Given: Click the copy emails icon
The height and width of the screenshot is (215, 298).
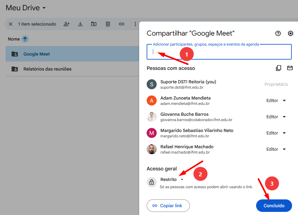Looking at the screenshot, I should [278, 68].
